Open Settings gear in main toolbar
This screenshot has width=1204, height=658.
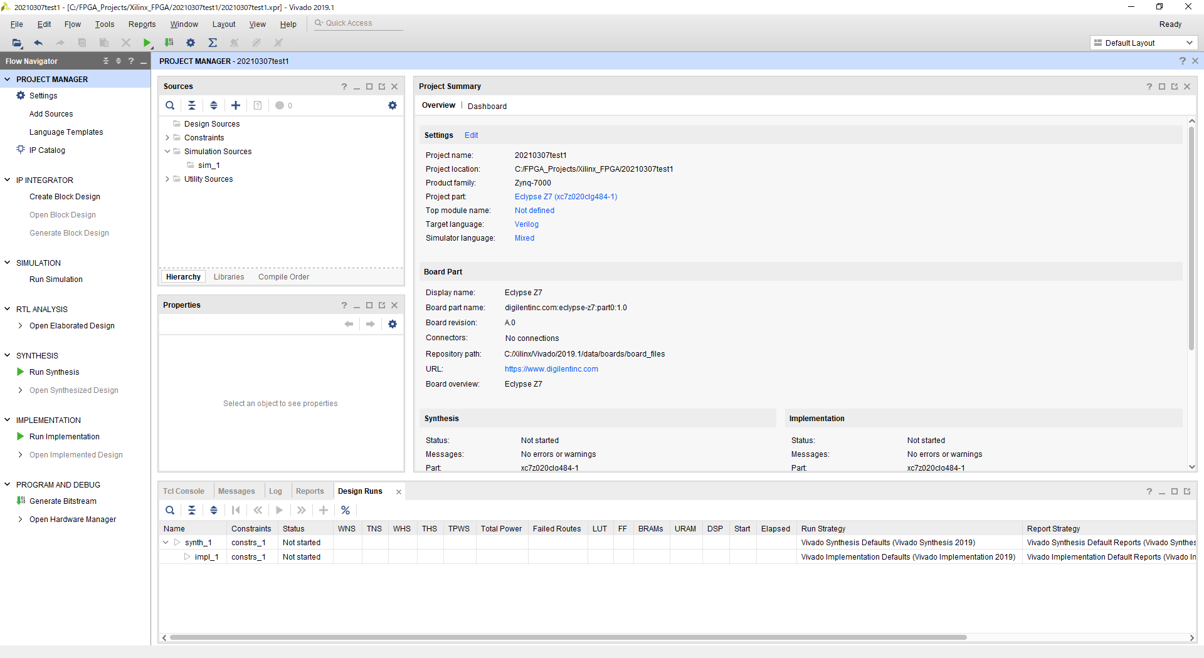pos(191,43)
